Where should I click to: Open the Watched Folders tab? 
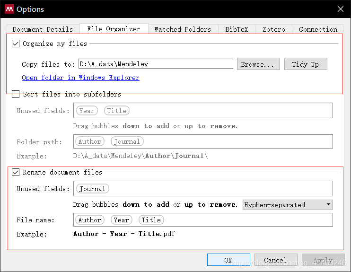click(x=183, y=29)
